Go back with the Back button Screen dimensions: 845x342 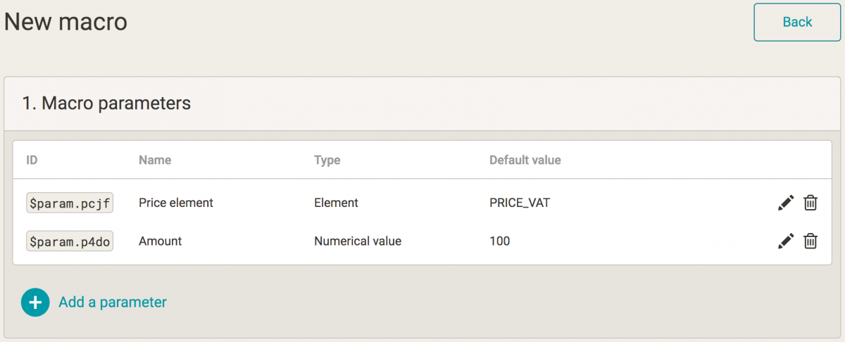click(797, 23)
